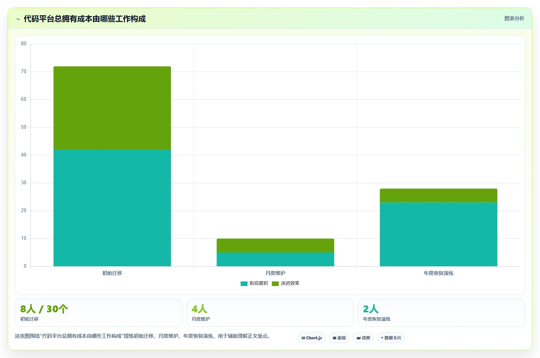540x358 pixels.
Task: Select the 数据卡片 tag chip
Action: click(x=391, y=338)
